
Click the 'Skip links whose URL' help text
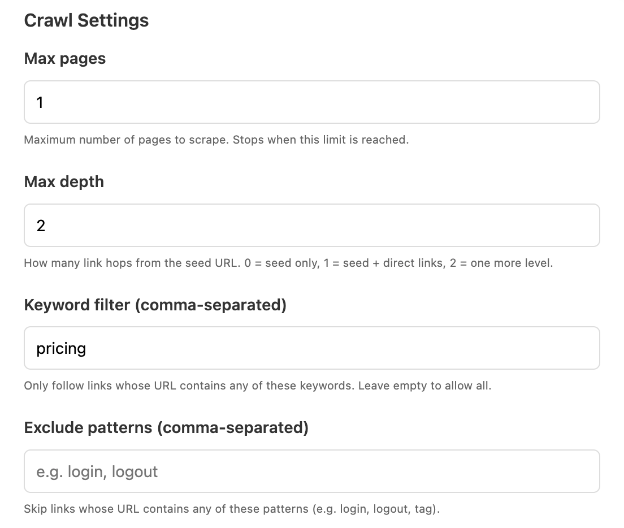pos(232,509)
